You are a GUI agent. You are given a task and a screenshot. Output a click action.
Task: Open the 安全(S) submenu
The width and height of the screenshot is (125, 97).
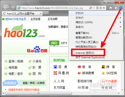tap(96, 27)
